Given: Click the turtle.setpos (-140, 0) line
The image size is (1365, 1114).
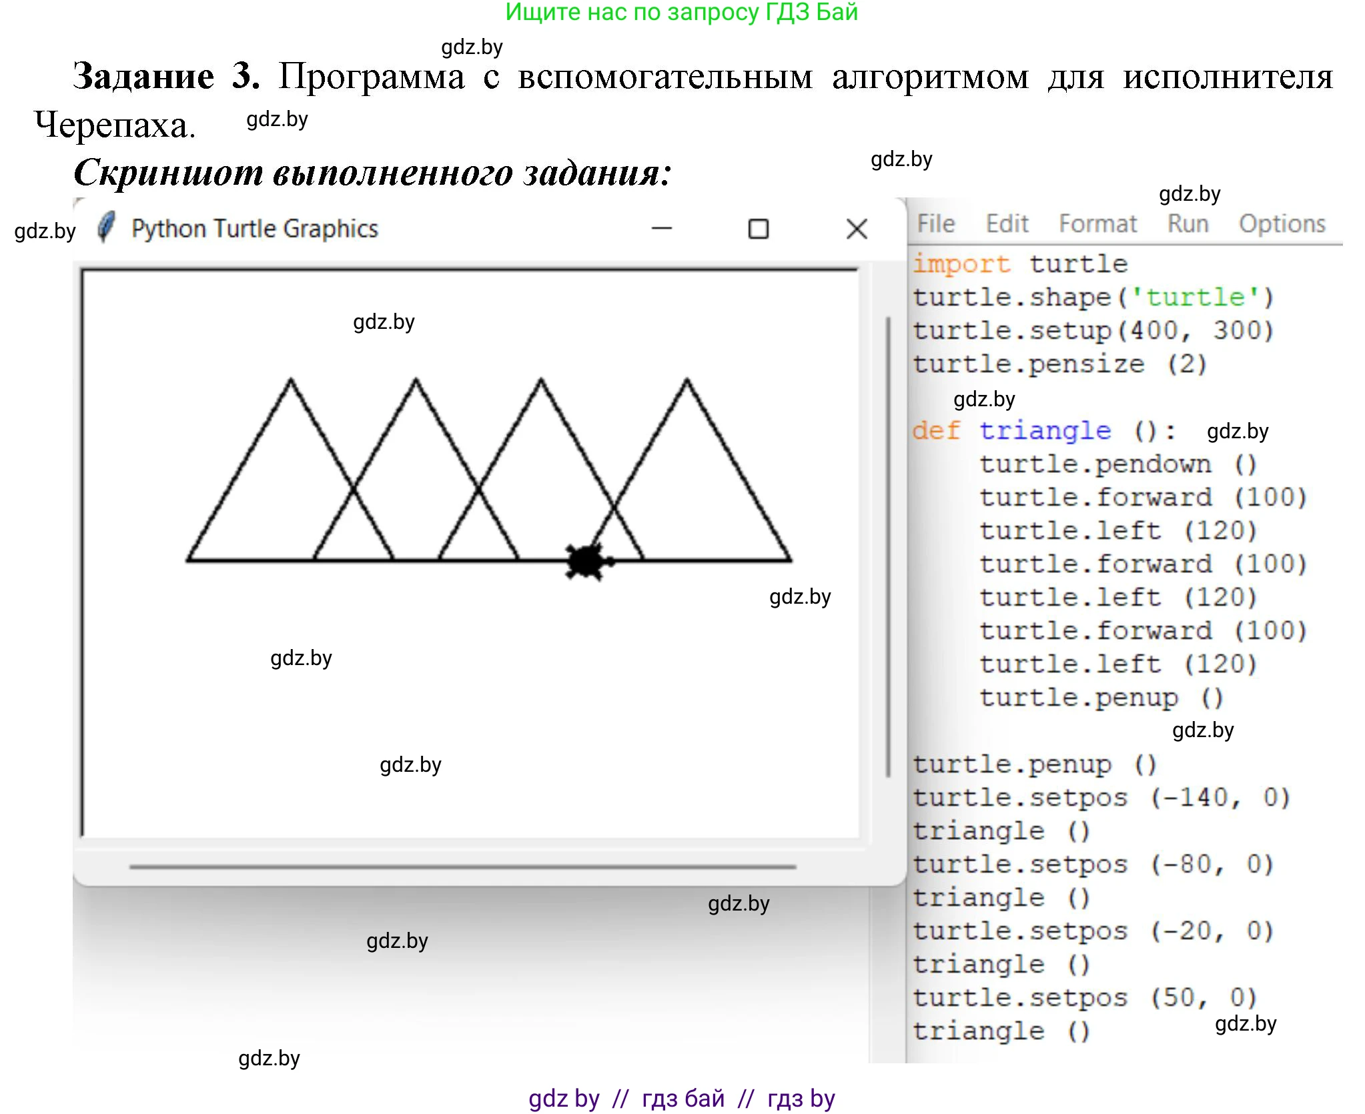Looking at the screenshot, I should coord(1101,798).
